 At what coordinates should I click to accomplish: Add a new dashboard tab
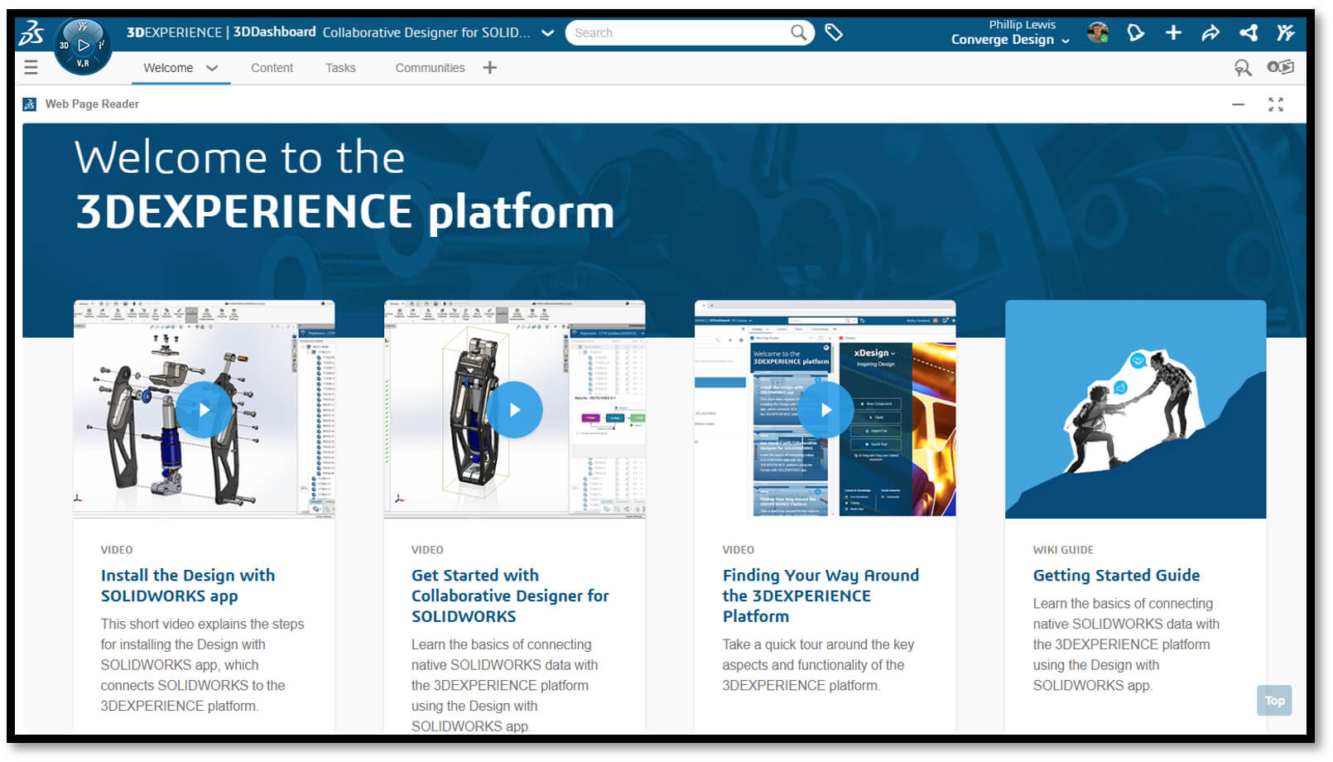490,68
